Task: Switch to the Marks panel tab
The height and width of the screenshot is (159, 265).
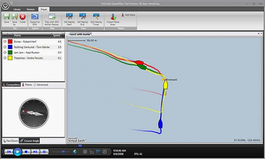Action: coord(27,85)
